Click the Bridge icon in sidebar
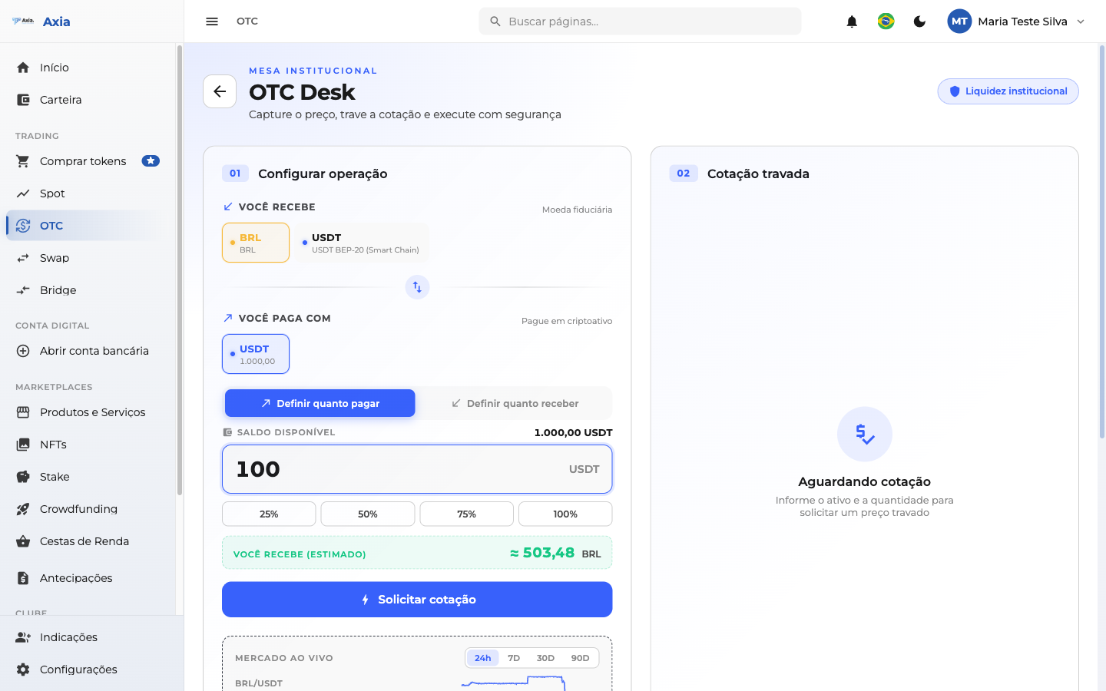 (x=23, y=290)
